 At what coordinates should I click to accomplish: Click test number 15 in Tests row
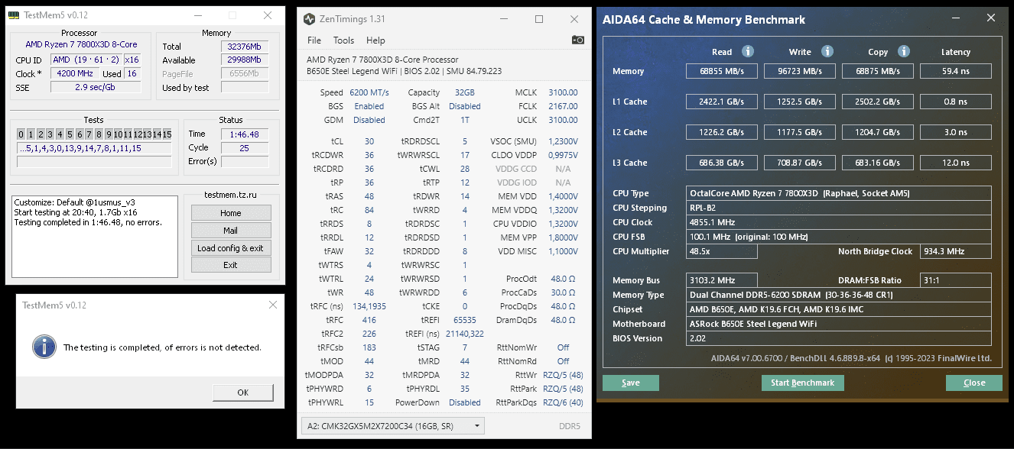click(167, 134)
